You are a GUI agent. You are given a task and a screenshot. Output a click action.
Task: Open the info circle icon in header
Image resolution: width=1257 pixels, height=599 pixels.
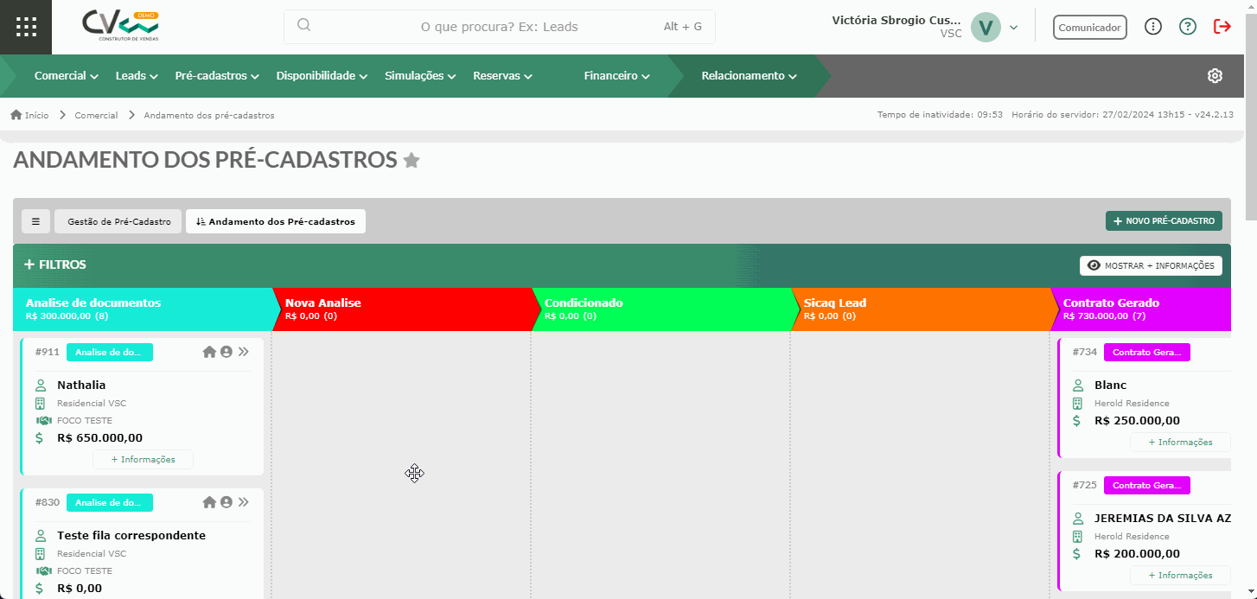[1153, 27]
